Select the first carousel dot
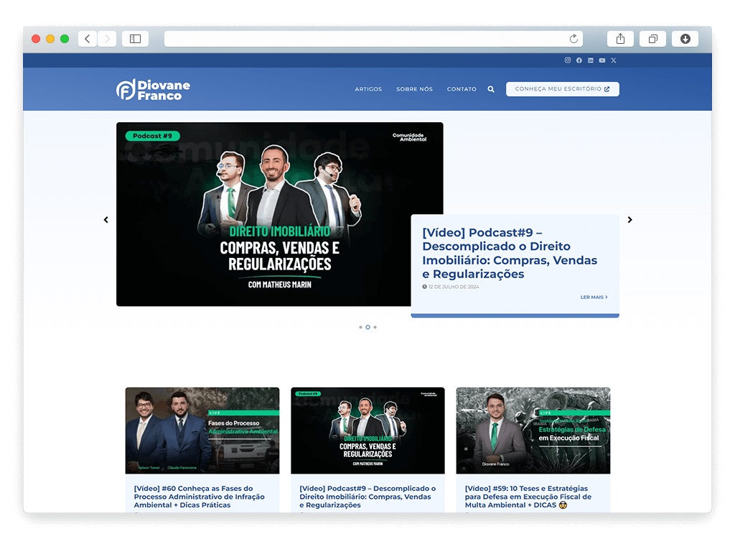Viewport: 735px width, 539px height. tap(360, 327)
